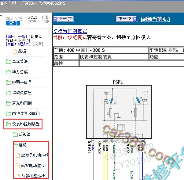The width and height of the screenshot is (184, 180).
Task: Click the 照明—信号 folder icon
Action: (x=9, y=82)
